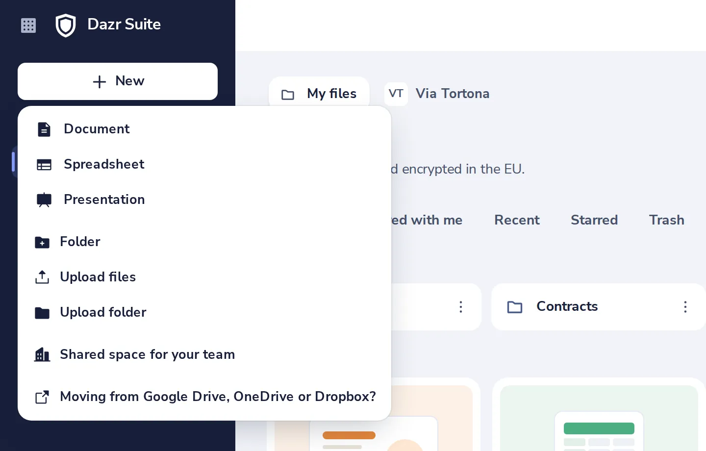Open the Shared with me tab
The image size is (706, 451).
[427, 220]
